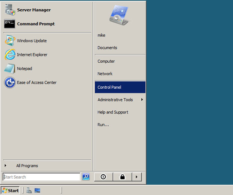
Task: Launch the Command Prompt icon
Action: click(x=9, y=24)
